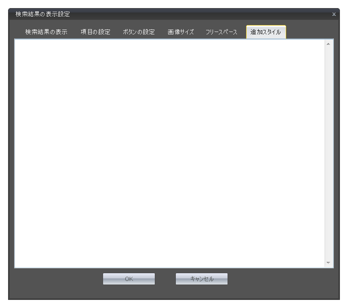Close the dialog with the X icon
Screen dimensions: 348x308
coord(334,14)
